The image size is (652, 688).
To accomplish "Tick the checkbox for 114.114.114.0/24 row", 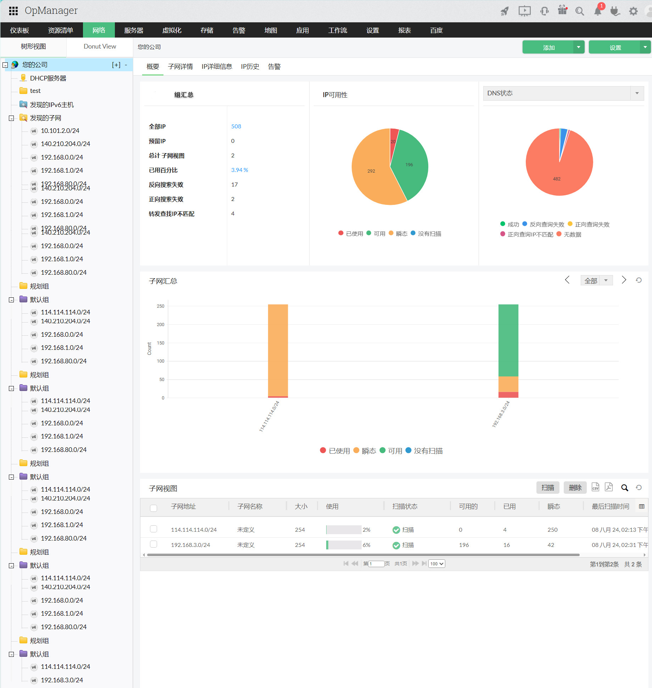I will (x=154, y=529).
